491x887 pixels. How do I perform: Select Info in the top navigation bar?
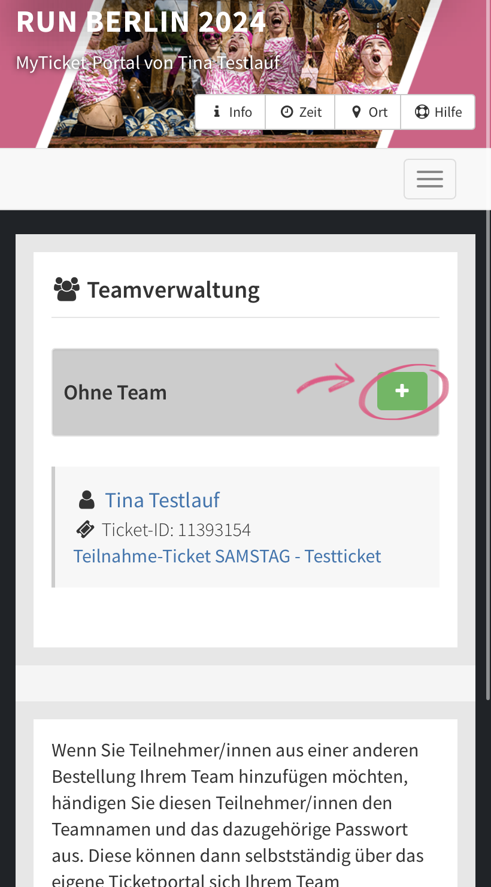[x=241, y=111]
